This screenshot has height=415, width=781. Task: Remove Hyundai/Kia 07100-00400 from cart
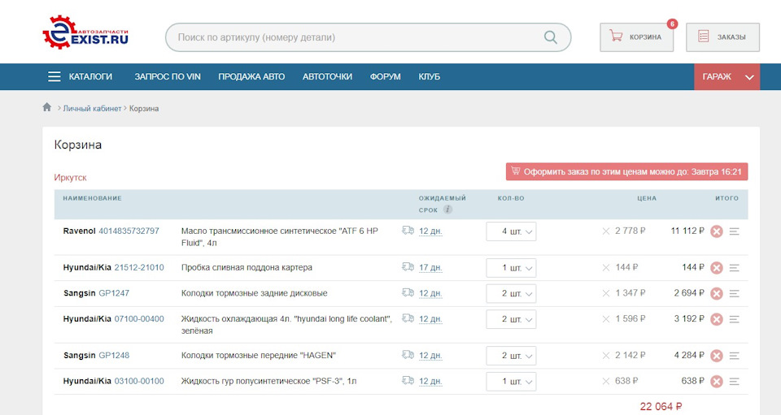[x=716, y=319]
